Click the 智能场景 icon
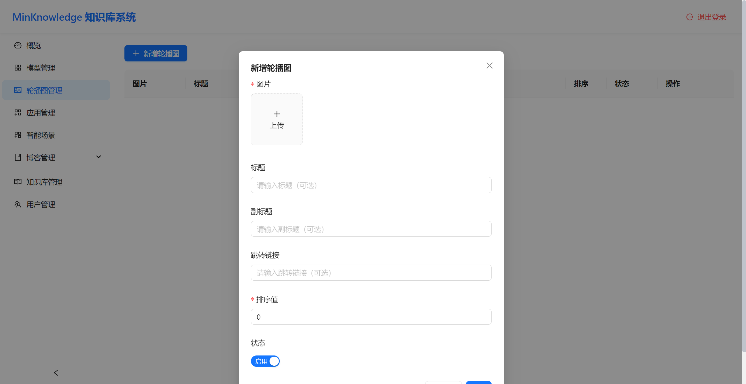Image resolution: width=746 pixels, height=384 pixels. click(18, 135)
